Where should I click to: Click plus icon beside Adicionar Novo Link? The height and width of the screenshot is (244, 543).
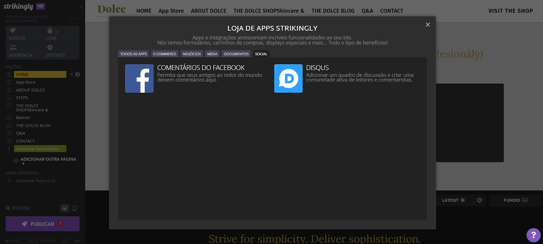tap(9, 181)
